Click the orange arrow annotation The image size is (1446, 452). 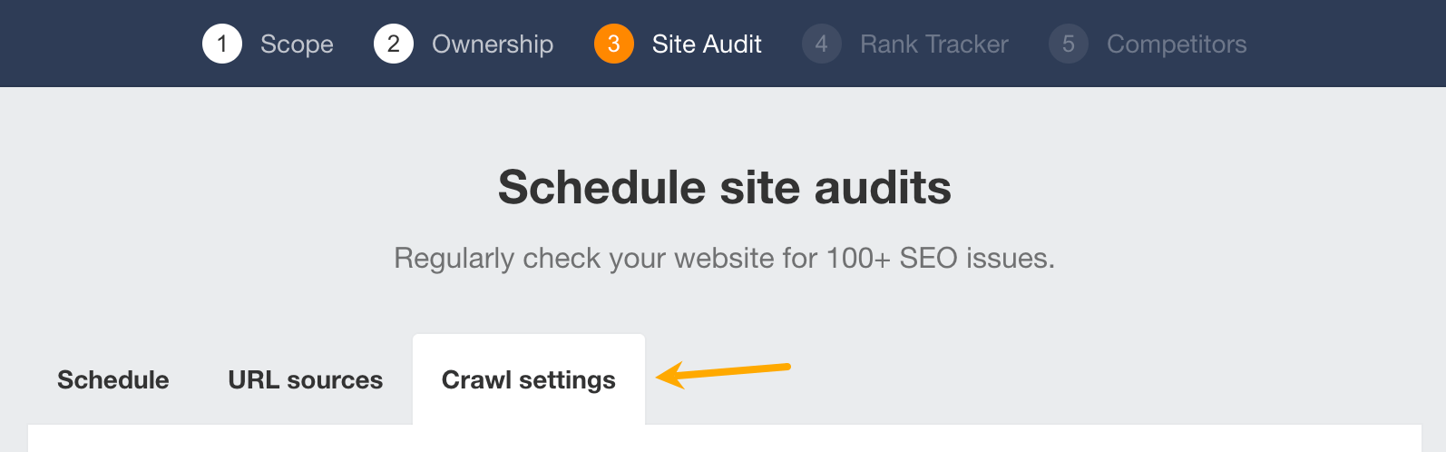click(x=724, y=372)
